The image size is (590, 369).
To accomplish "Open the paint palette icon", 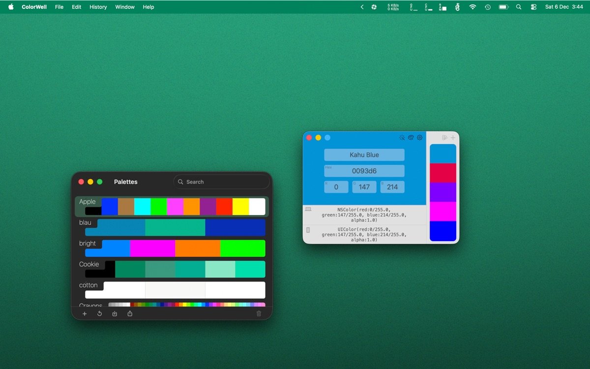I will pos(411,138).
